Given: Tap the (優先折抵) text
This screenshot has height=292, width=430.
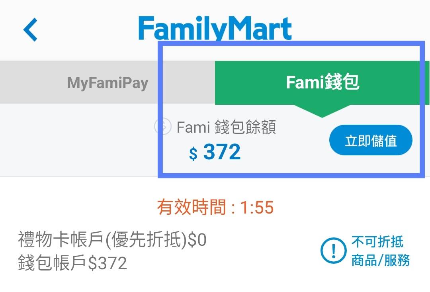Looking at the screenshot, I should coord(146,240).
